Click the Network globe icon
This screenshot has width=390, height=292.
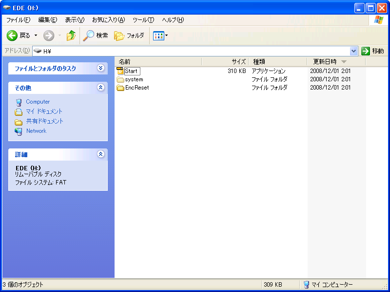(19, 131)
